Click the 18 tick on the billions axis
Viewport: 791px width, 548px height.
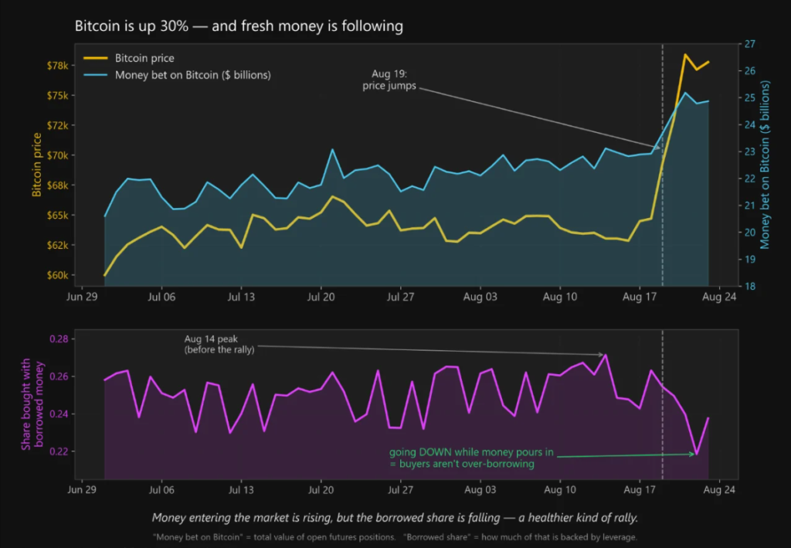coord(750,286)
